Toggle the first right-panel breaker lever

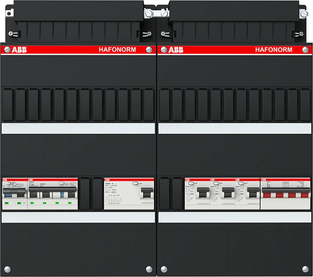(x=202, y=193)
